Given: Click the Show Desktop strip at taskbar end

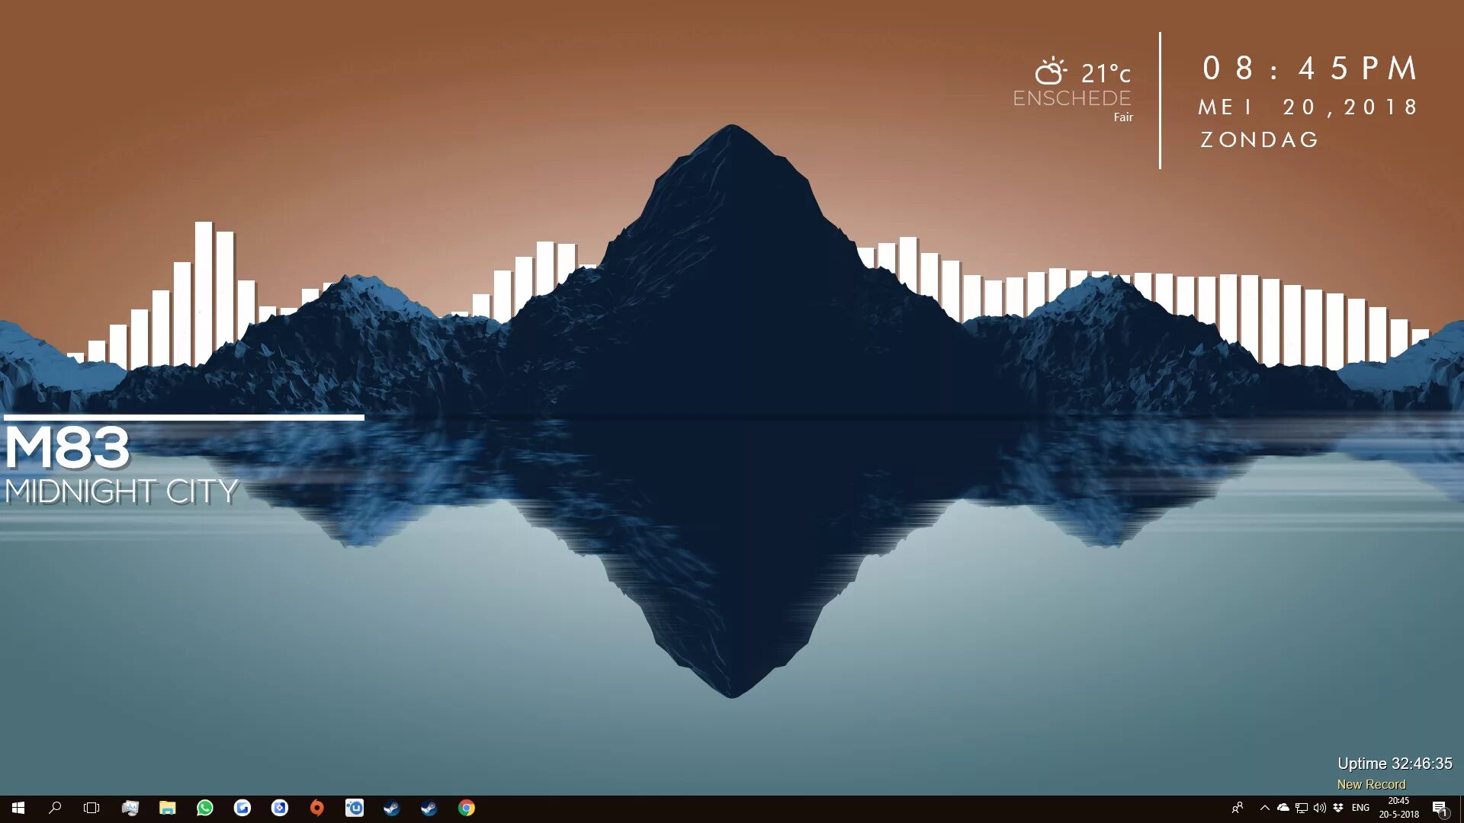Looking at the screenshot, I should (x=1461, y=808).
